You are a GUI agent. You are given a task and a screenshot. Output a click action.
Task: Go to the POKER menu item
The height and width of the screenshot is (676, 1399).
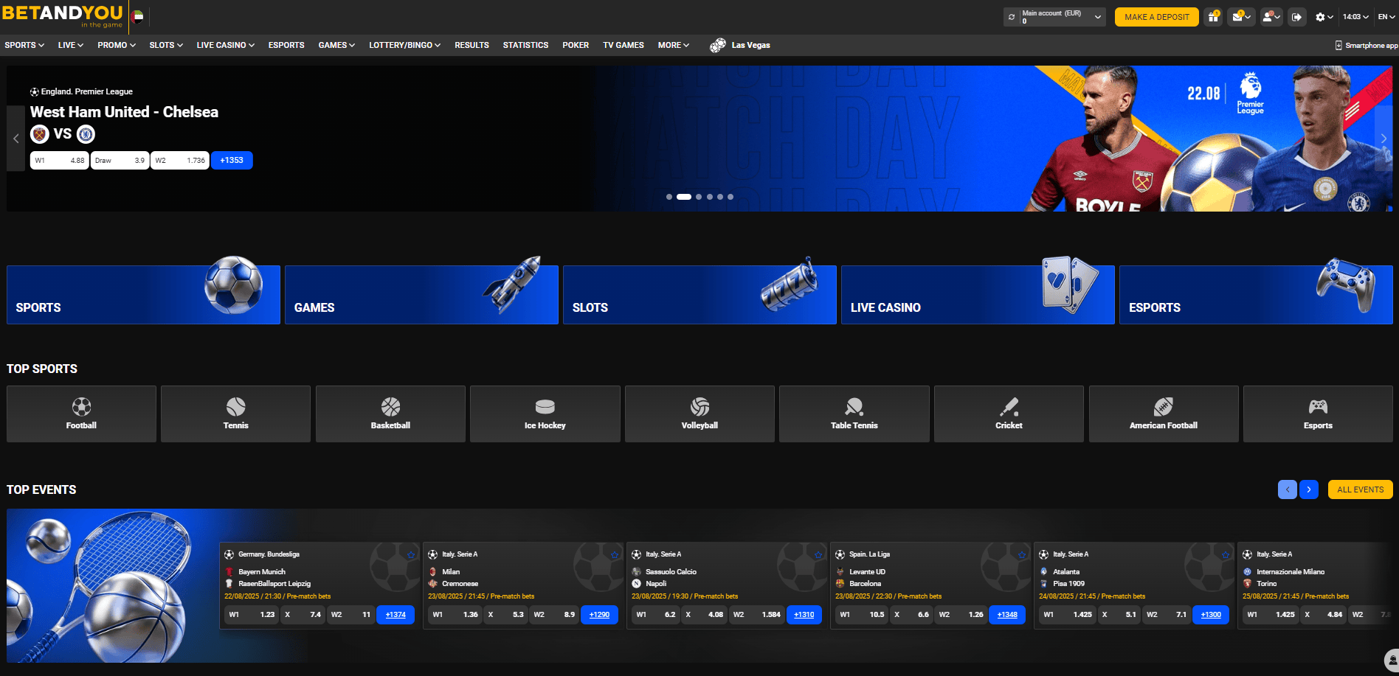tap(575, 46)
